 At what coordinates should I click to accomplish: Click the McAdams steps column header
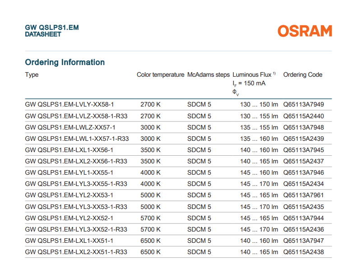point(208,75)
